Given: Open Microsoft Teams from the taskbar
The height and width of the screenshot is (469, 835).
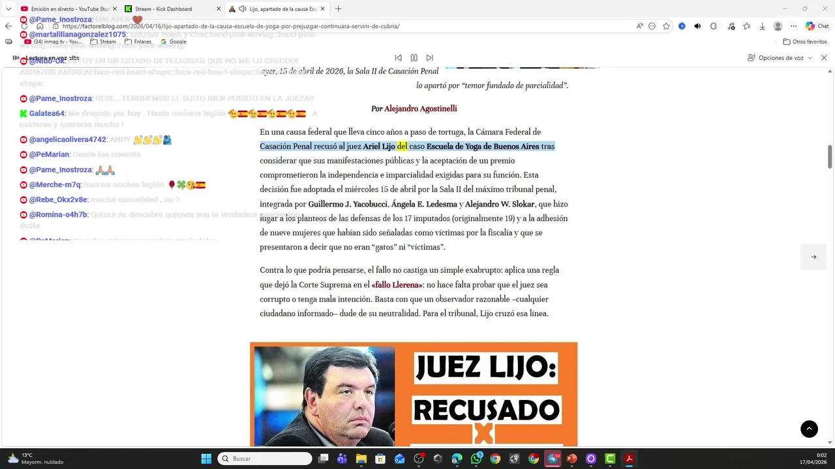Looking at the screenshot, I should [342, 459].
